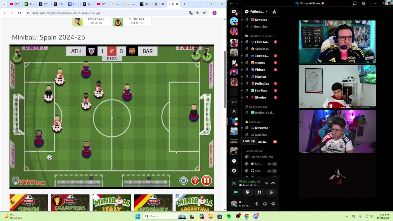Open Spotify from the taskbar
This screenshot has height=221, width=393.
click(229, 216)
